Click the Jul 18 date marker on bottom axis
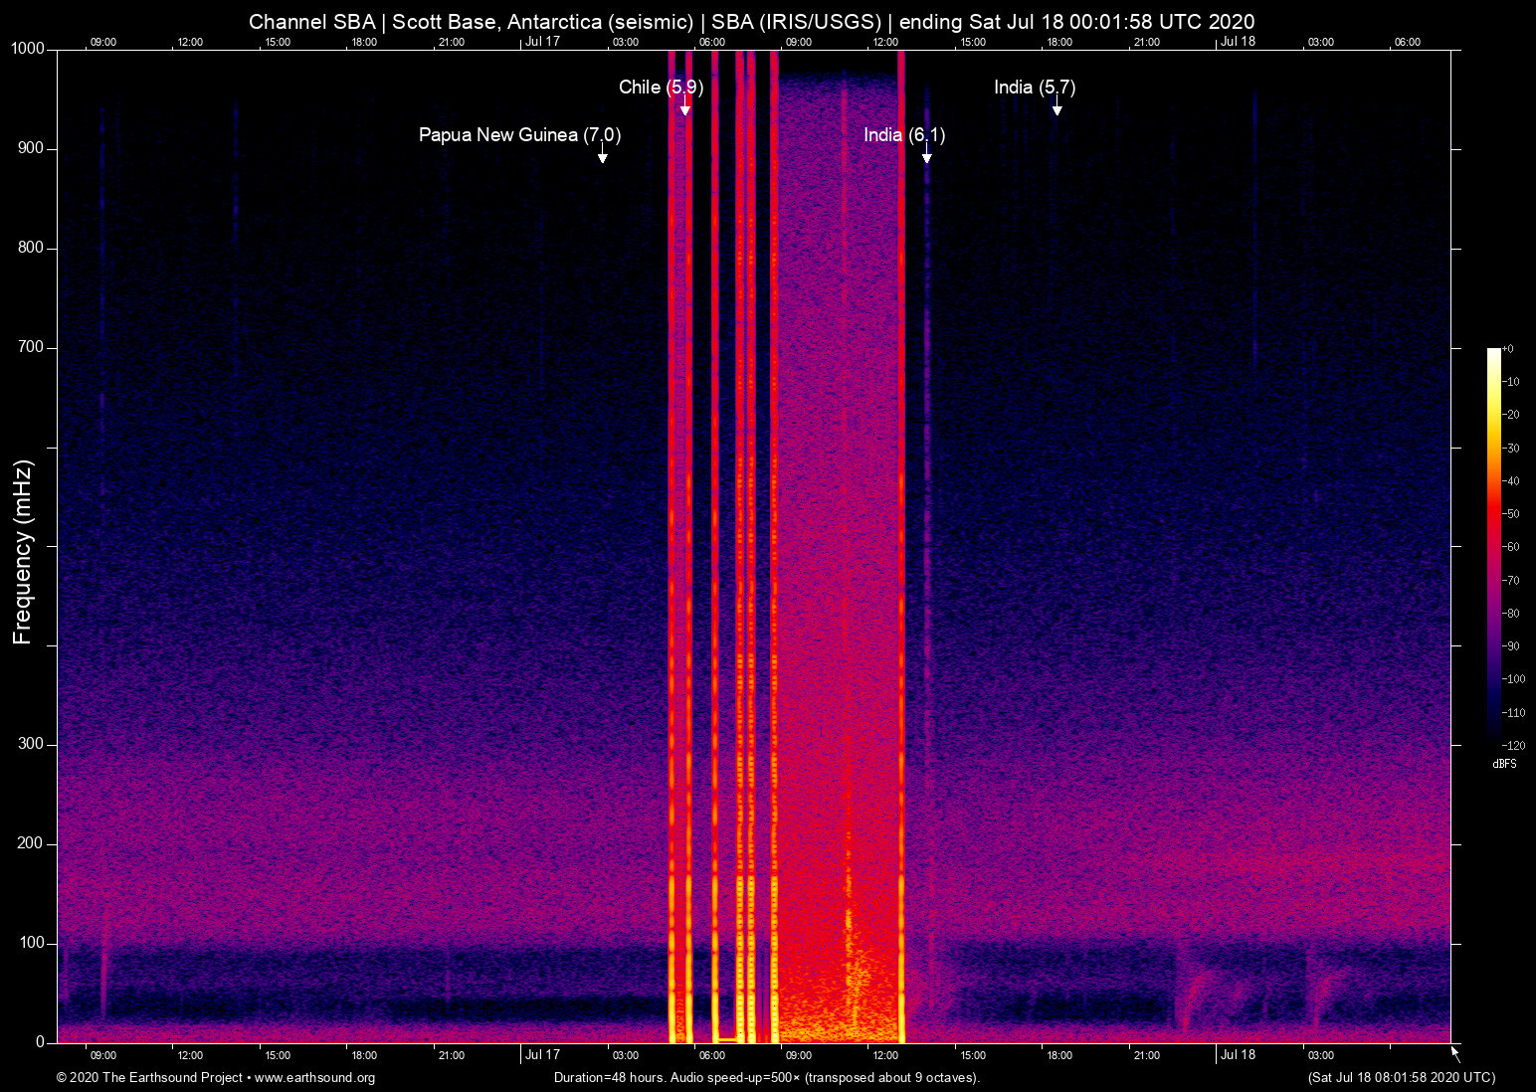Image resolution: width=1536 pixels, height=1092 pixels. tap(1238, 1054)
